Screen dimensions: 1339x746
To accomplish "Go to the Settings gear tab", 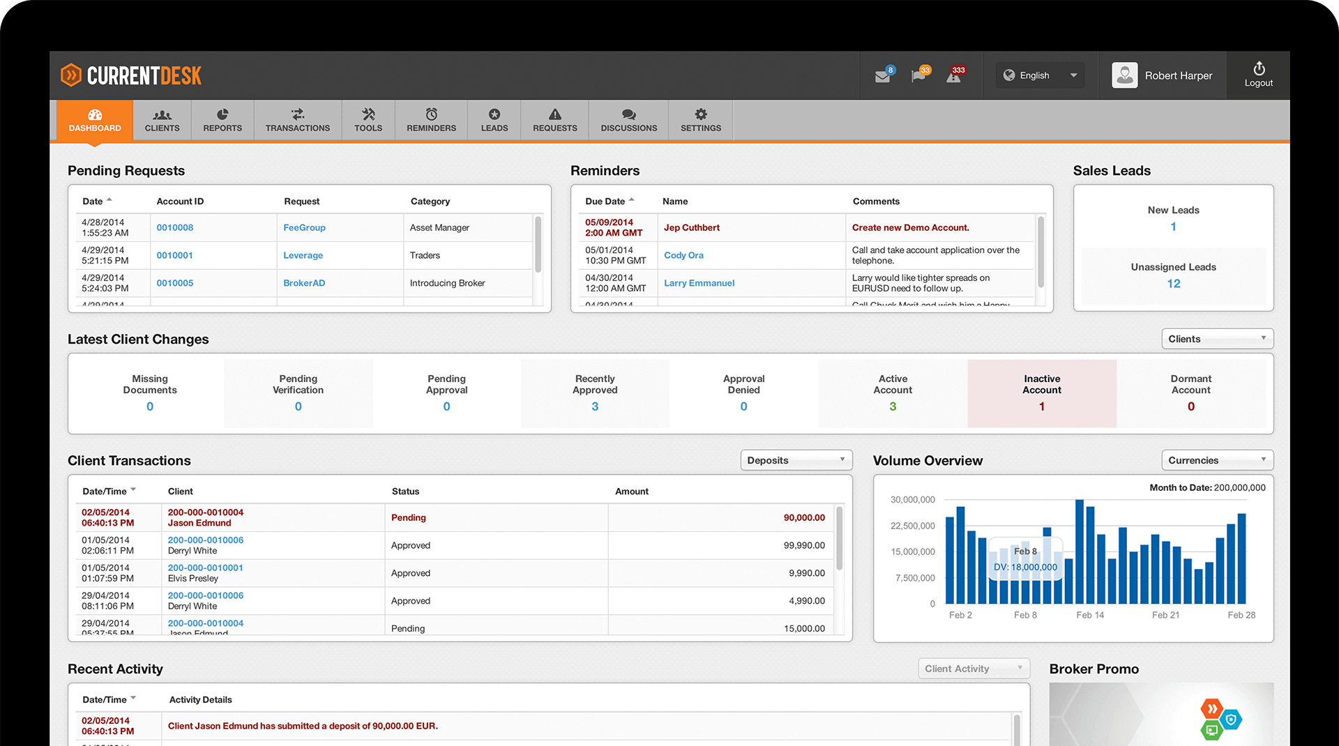I will 700,120.
